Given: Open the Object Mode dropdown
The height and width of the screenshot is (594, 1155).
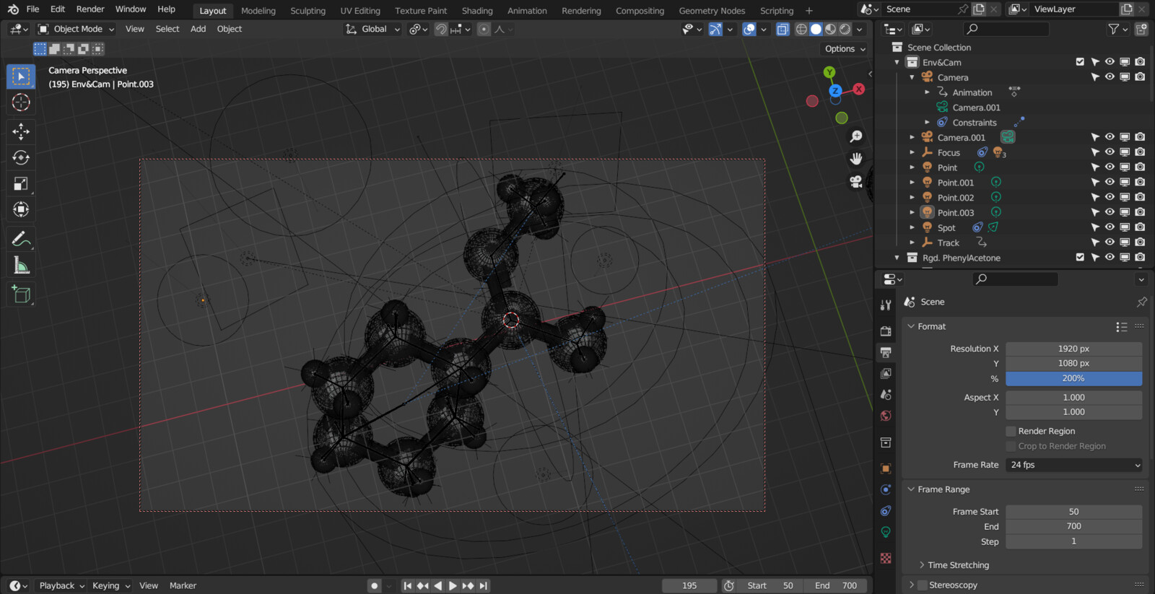Looking at the screenshot, I should (x=77, y=29).
